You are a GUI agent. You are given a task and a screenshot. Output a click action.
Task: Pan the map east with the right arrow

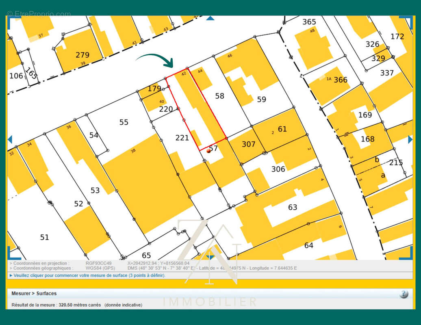coord(410,139)
